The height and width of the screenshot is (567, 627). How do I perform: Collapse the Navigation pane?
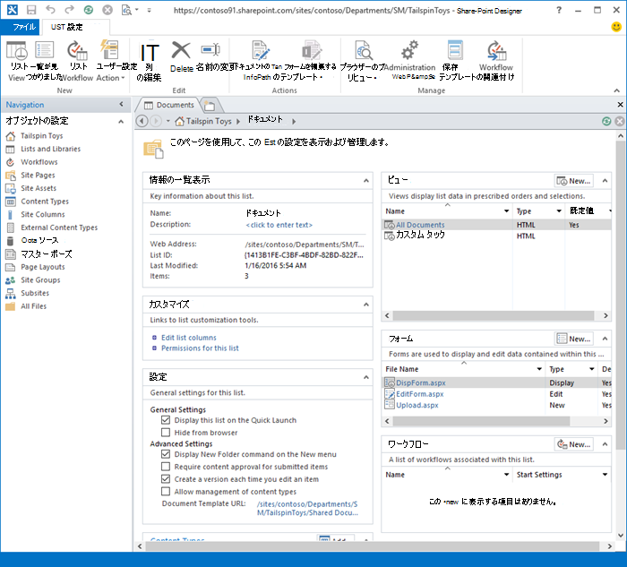(121, 105)
